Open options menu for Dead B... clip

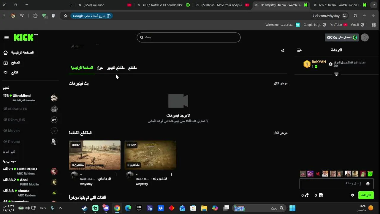click(x=172, y=174)
